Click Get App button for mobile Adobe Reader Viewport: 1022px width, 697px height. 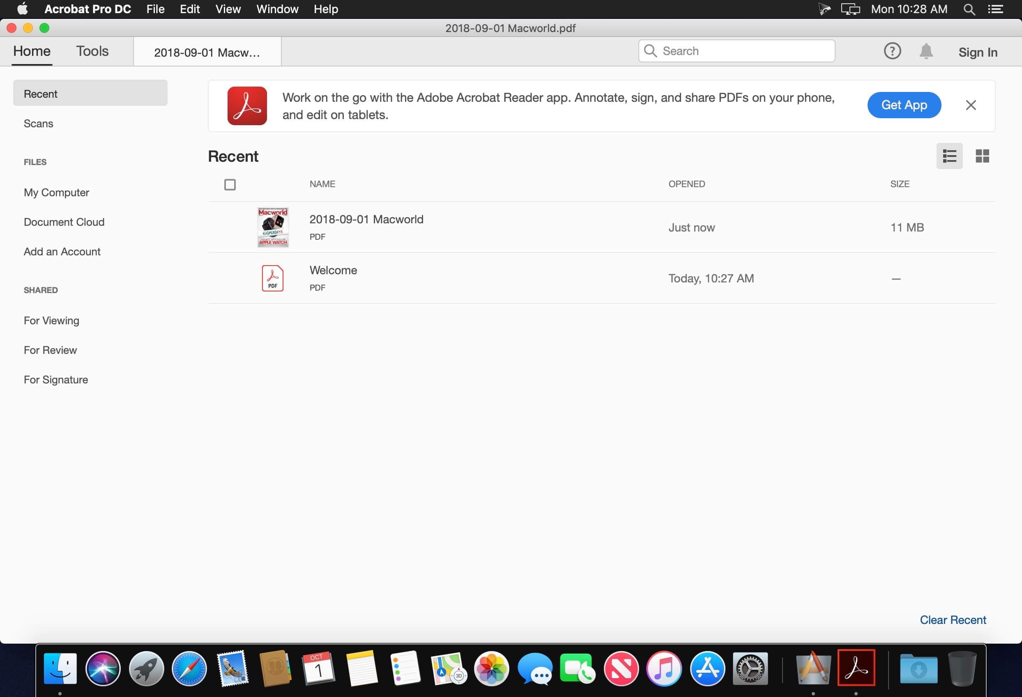[x=904, y=105]
